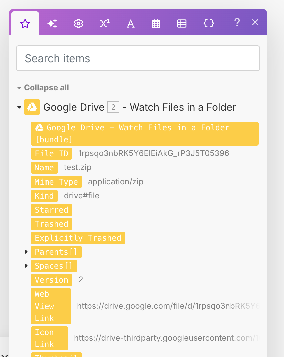The image size is (284, 357).
Task: Select the curly braces variables tab
Action: [x=209, y=23]
